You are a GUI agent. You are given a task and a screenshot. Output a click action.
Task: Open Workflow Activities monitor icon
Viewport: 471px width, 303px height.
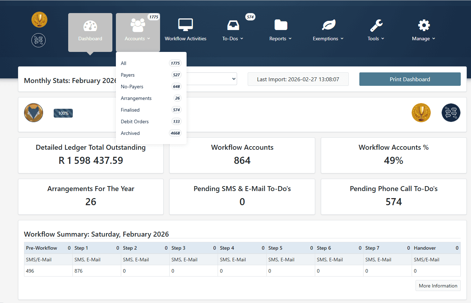point(186,25)
